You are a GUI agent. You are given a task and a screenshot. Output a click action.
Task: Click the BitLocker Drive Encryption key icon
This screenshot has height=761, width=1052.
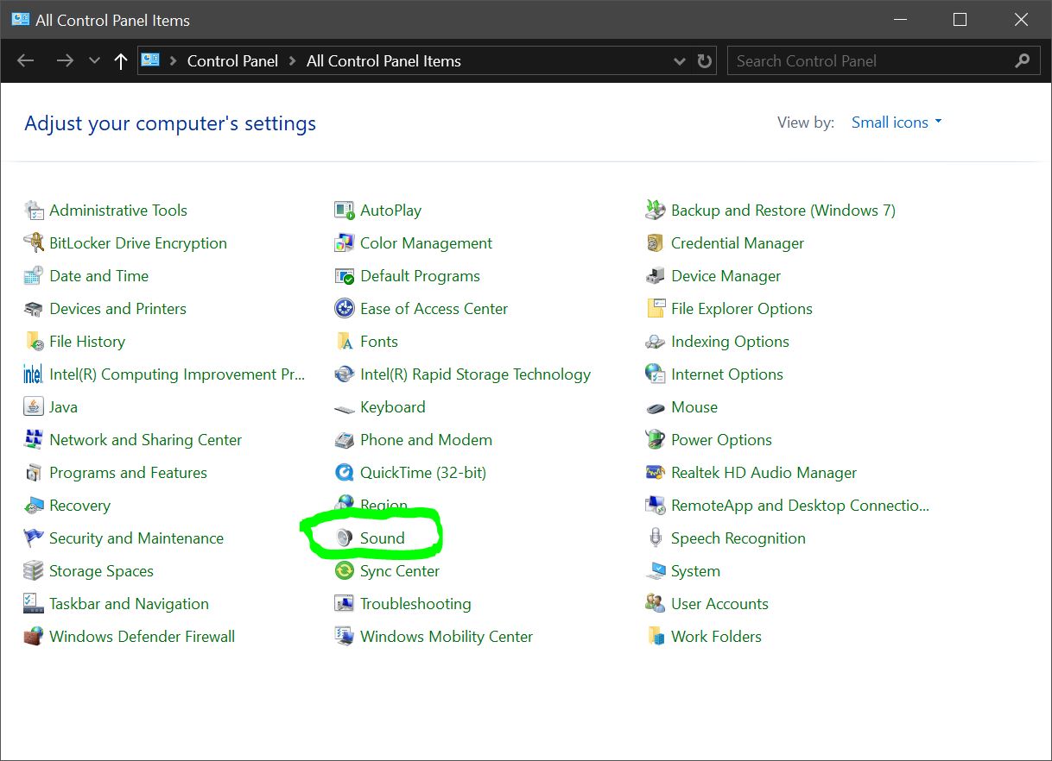pyautogui.click(x=34, y=243)
